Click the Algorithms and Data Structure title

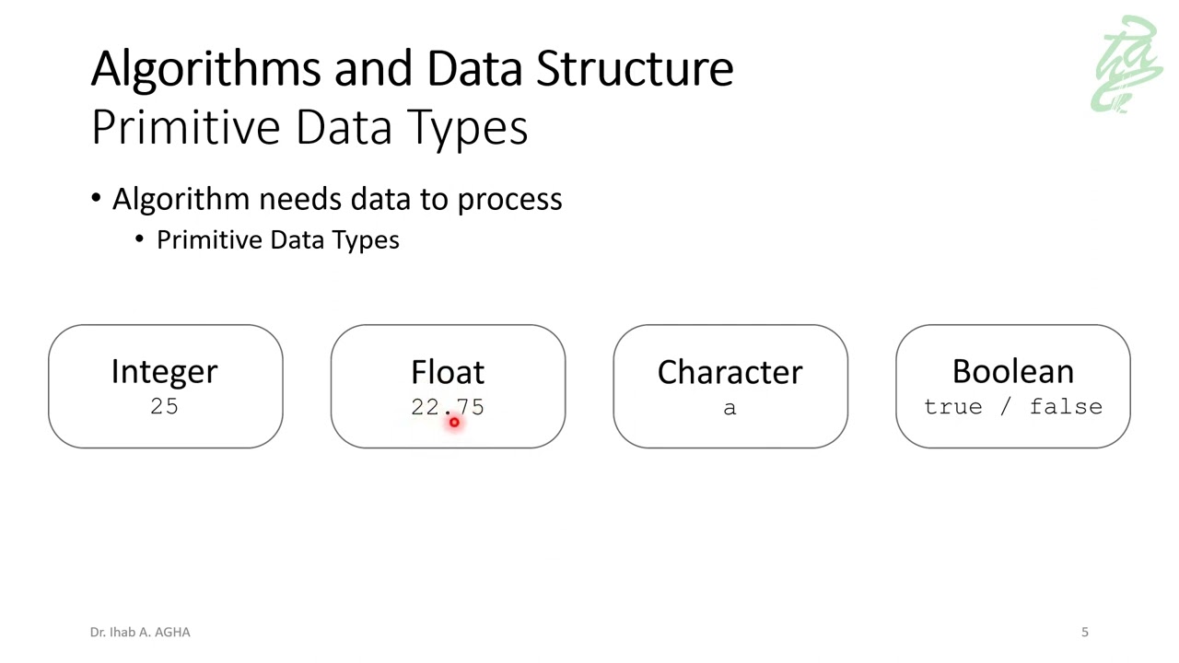click(x=413, y=68)
